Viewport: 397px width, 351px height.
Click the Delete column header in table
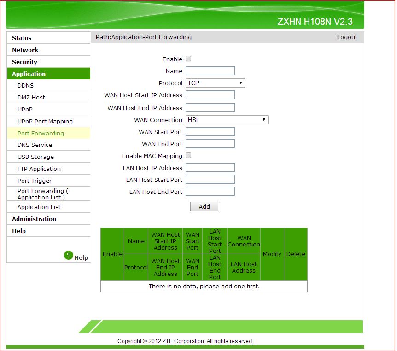click(x=296, y=254)
